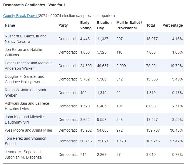Image resolution: width=190 pixels, height=165 pixels.
Task: Click Ralph W. Jaffe's election day 1,345
Action: coord(102,93)
